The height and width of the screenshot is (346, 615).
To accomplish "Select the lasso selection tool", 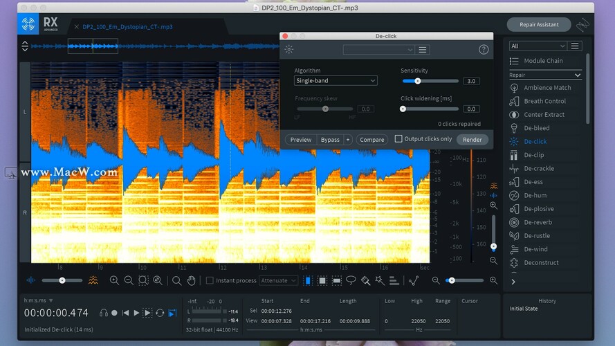I will [351, 280].
